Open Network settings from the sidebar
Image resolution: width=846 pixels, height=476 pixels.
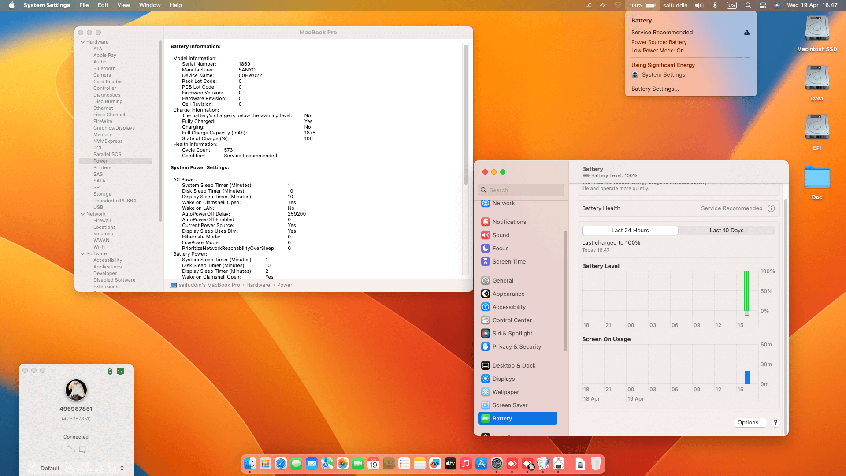[x=504, y=203]
